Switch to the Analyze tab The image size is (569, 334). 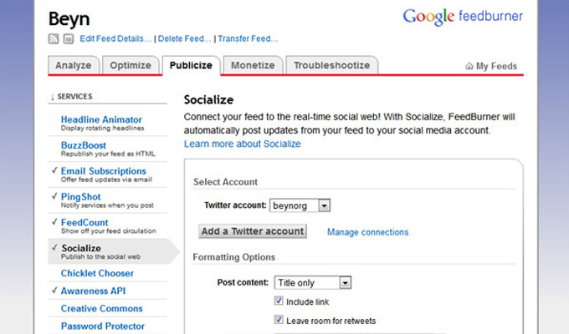pos(74,65)
